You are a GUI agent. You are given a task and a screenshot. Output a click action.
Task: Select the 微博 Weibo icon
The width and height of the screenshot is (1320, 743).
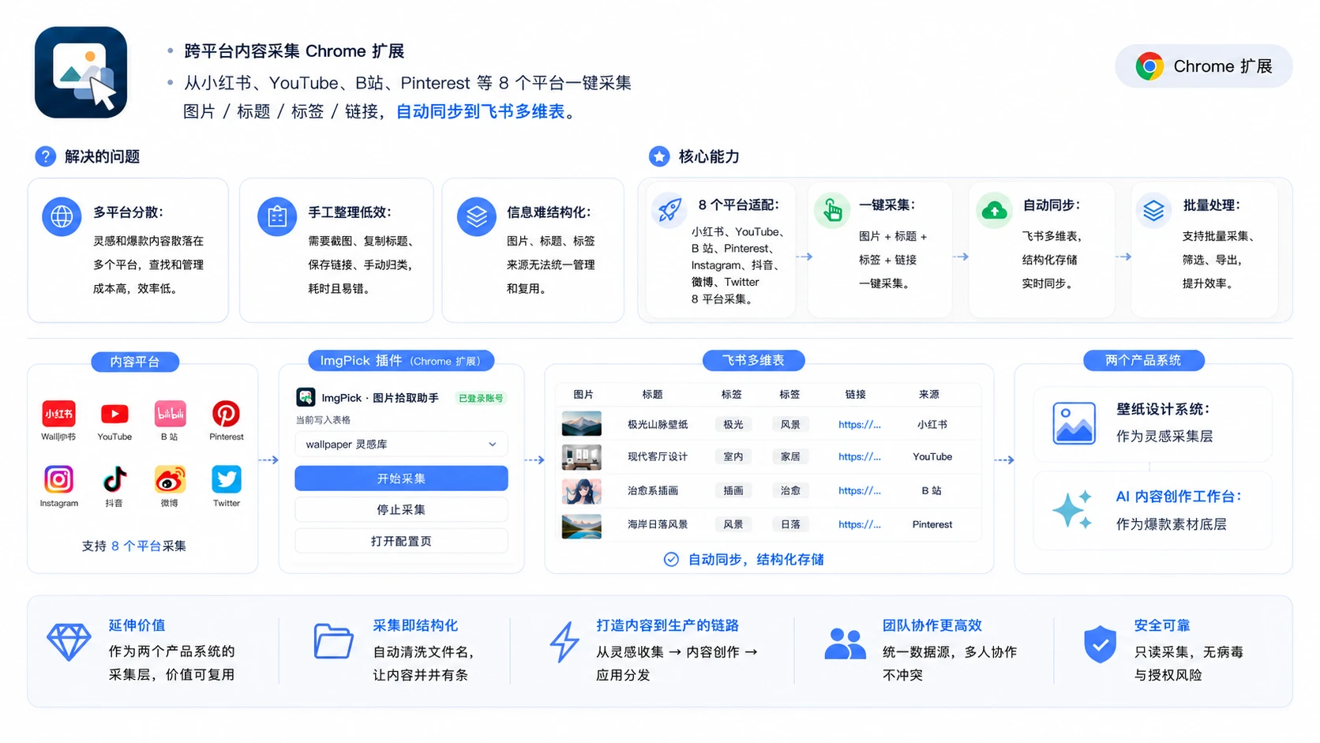170,479
